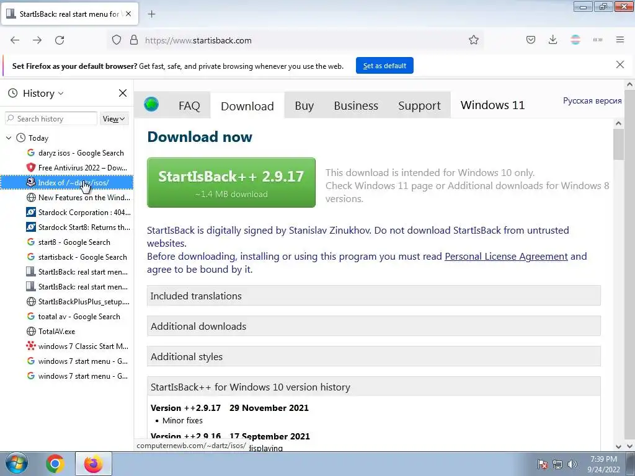Open Windows Start orb
The width and height of the screenshot is (635, 476).
point(16,464)
